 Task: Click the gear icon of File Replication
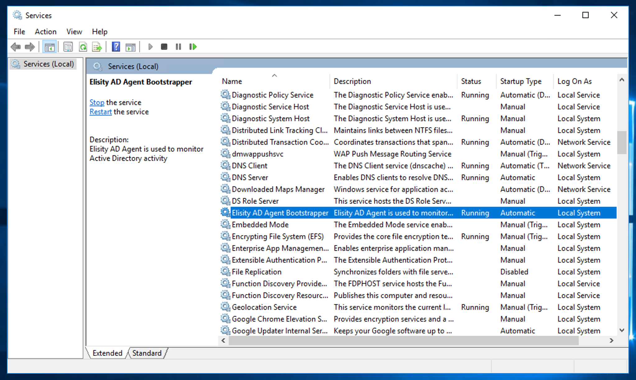click(225, 272)
